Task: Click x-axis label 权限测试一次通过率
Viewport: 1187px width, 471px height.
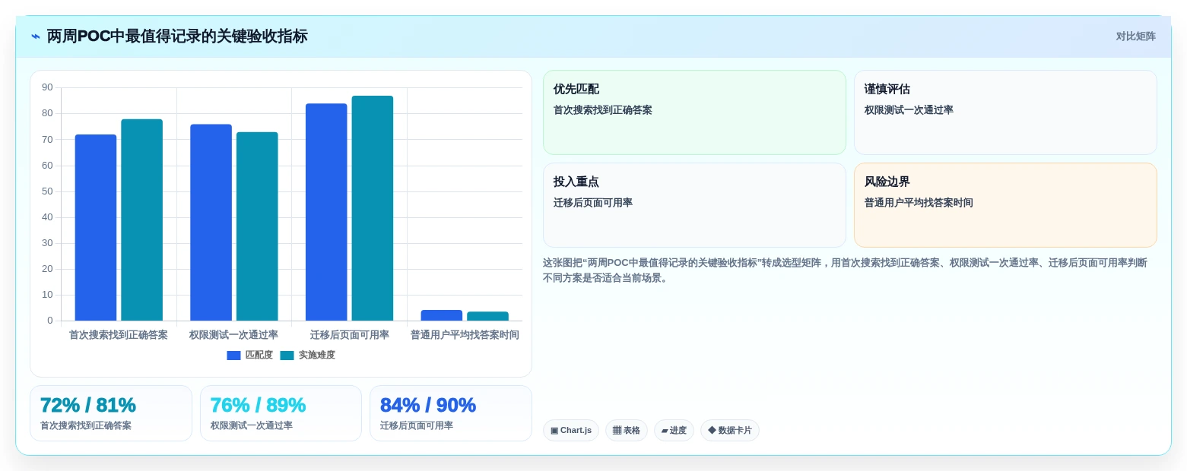Action: pos(234,335)
